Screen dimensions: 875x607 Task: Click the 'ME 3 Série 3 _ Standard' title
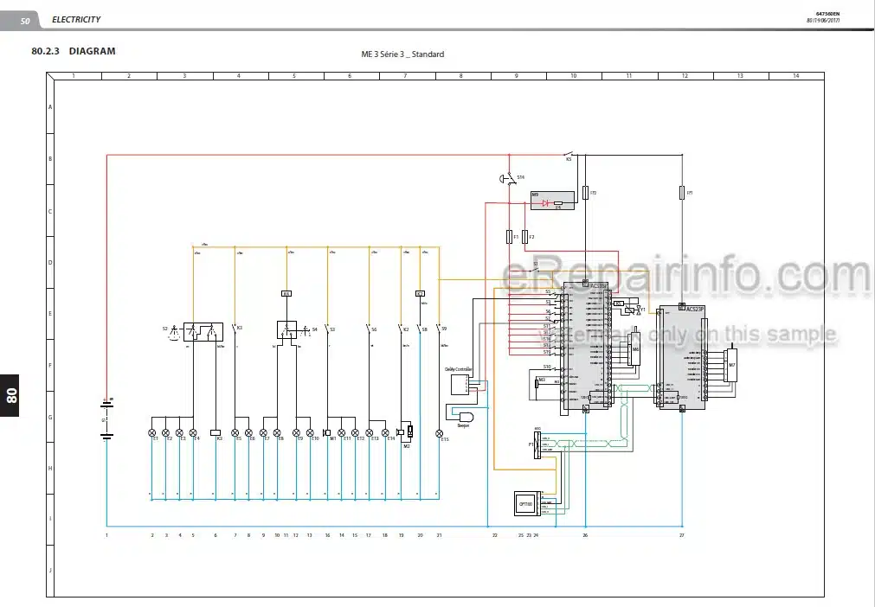402,54
